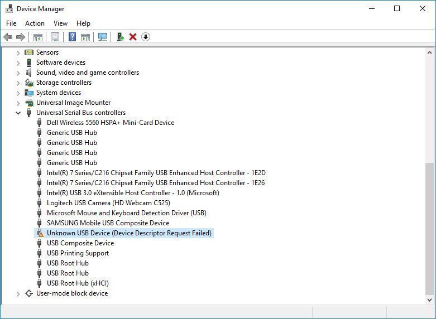This screenshot has width=436, height=319.
Task: Click the Sensors category icon
Action: (29, 52)
